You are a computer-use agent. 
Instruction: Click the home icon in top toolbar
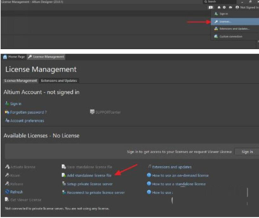coord(219,7)
